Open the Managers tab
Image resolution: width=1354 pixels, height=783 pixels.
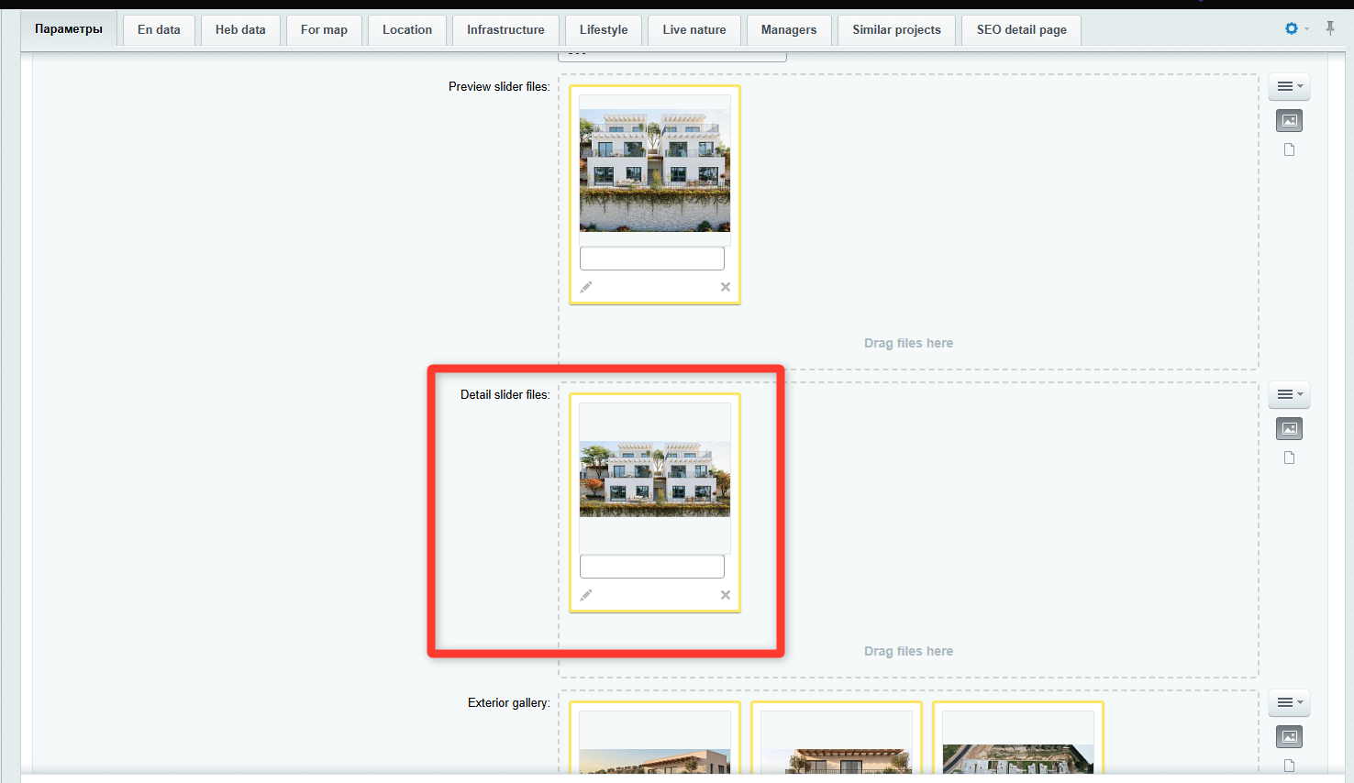789,29
